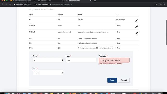Click the _domainconnect.gd.domaincontrol.com value
Image resolution: width=167 pixels, height=94 pixels.
93,32
